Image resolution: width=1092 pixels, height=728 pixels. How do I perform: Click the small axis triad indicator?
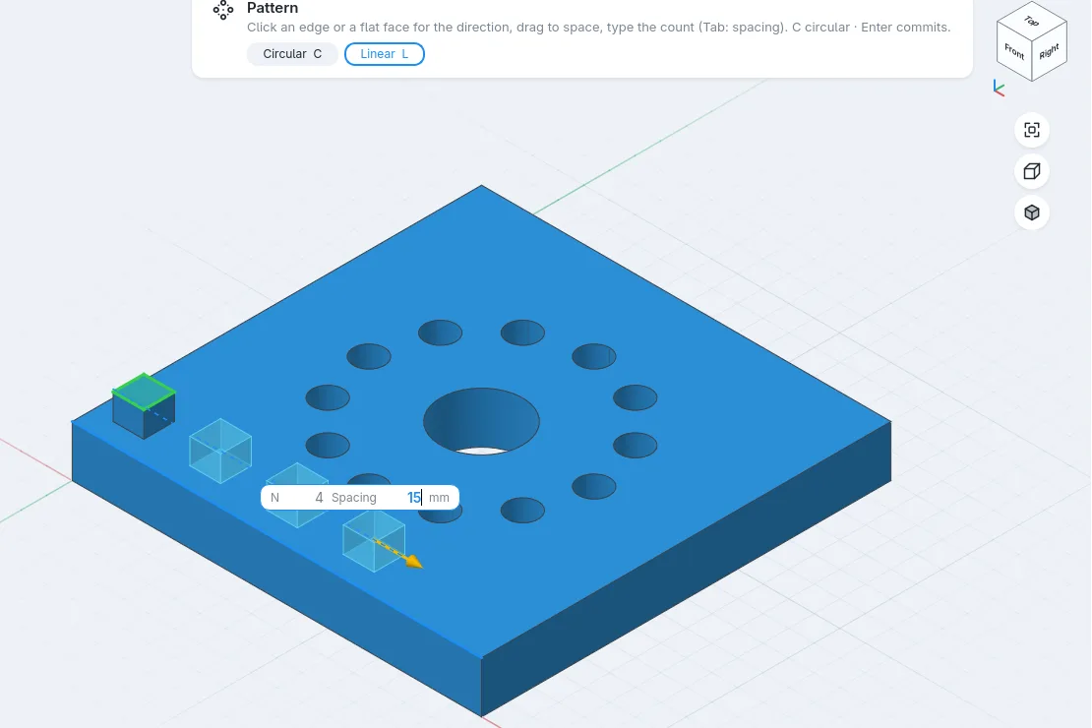pyautogui.click(x=999, y=89)
